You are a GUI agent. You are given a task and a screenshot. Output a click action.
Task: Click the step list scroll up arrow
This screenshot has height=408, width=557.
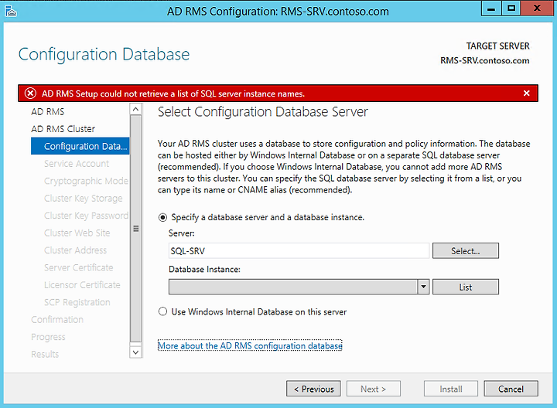click(135, 109)
